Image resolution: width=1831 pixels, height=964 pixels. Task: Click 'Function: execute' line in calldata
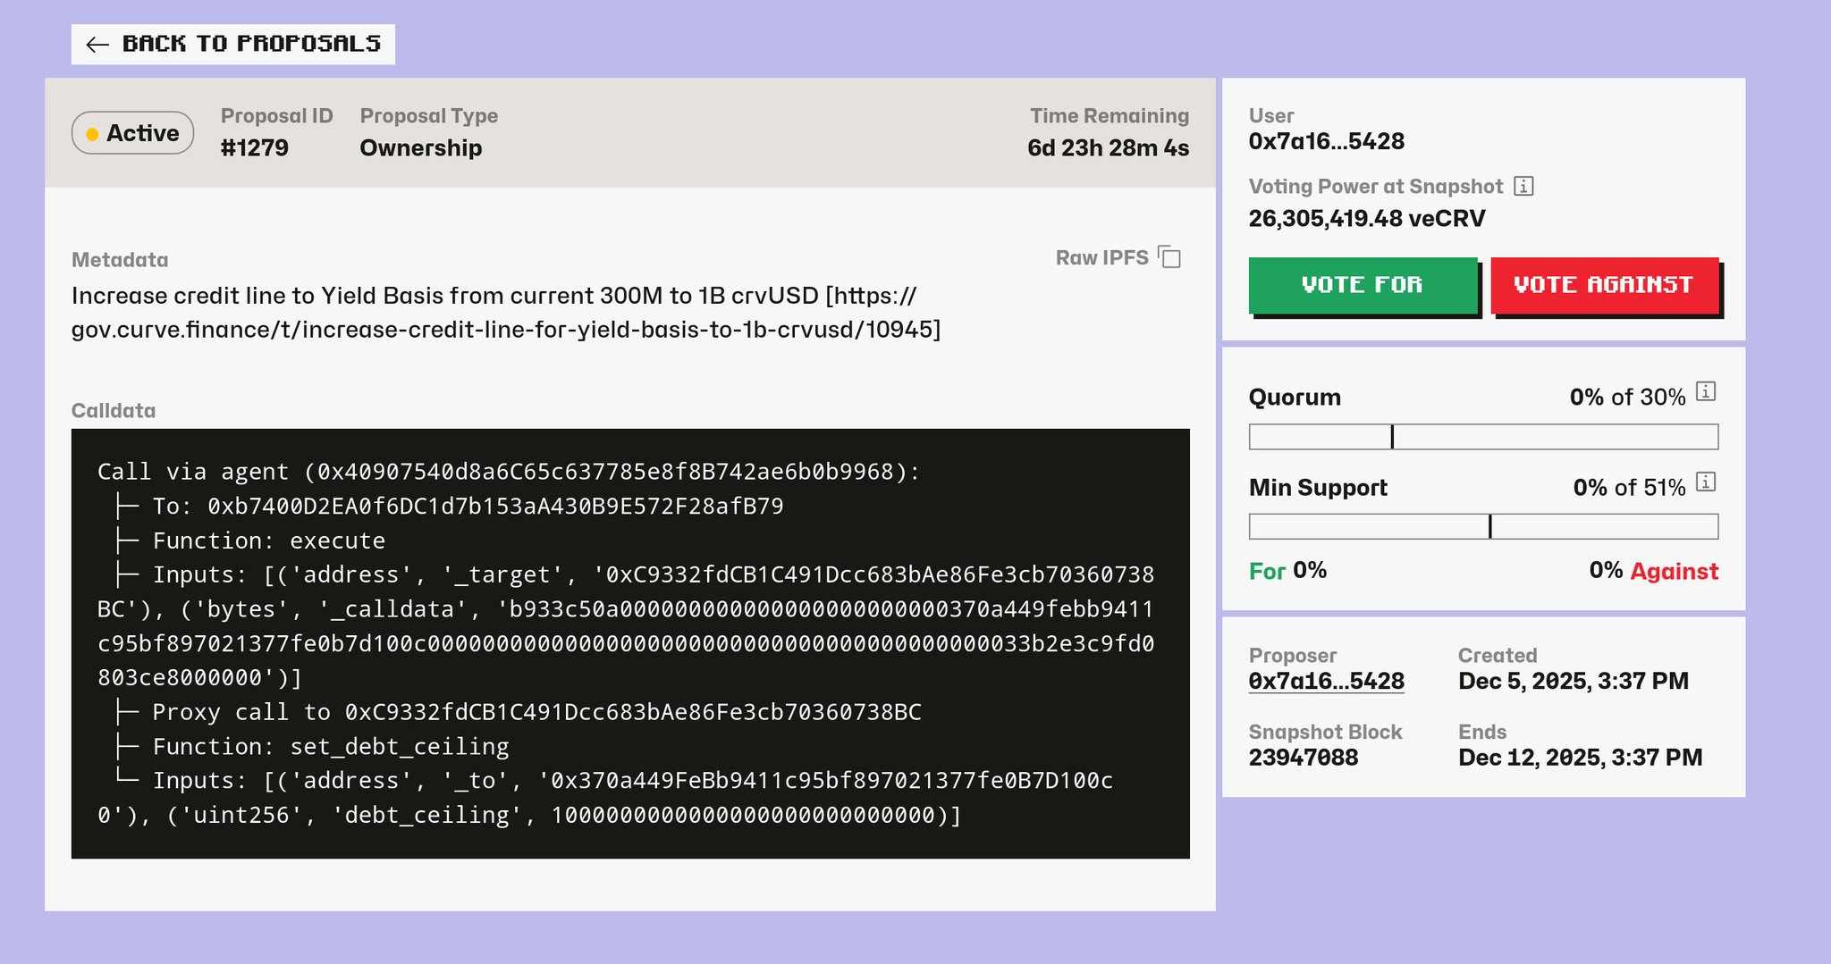(x=268, y=541)
